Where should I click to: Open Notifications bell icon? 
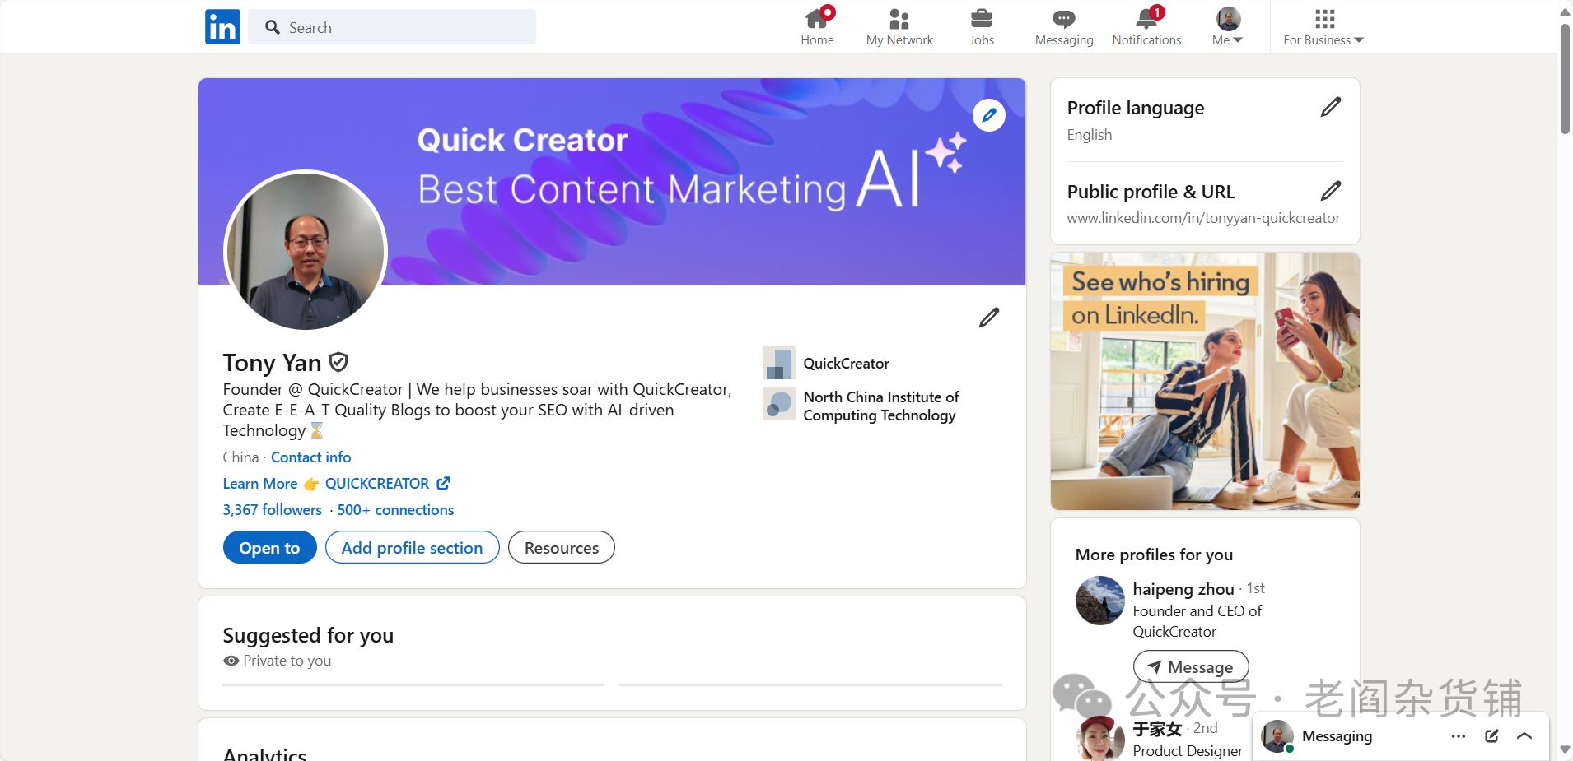[1146, 18]
